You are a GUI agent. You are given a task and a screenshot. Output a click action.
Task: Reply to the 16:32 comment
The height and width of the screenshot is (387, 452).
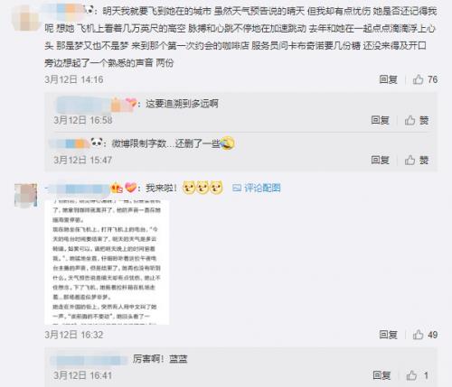pyautogui.click(x=388, y=335)
